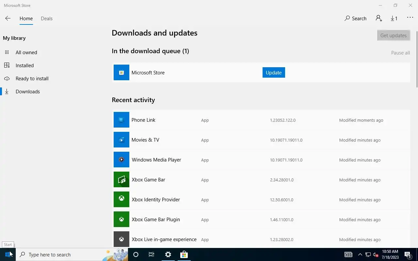Click the Search label in header
Screen dimensions: 418x261
[x=359, y=19]
